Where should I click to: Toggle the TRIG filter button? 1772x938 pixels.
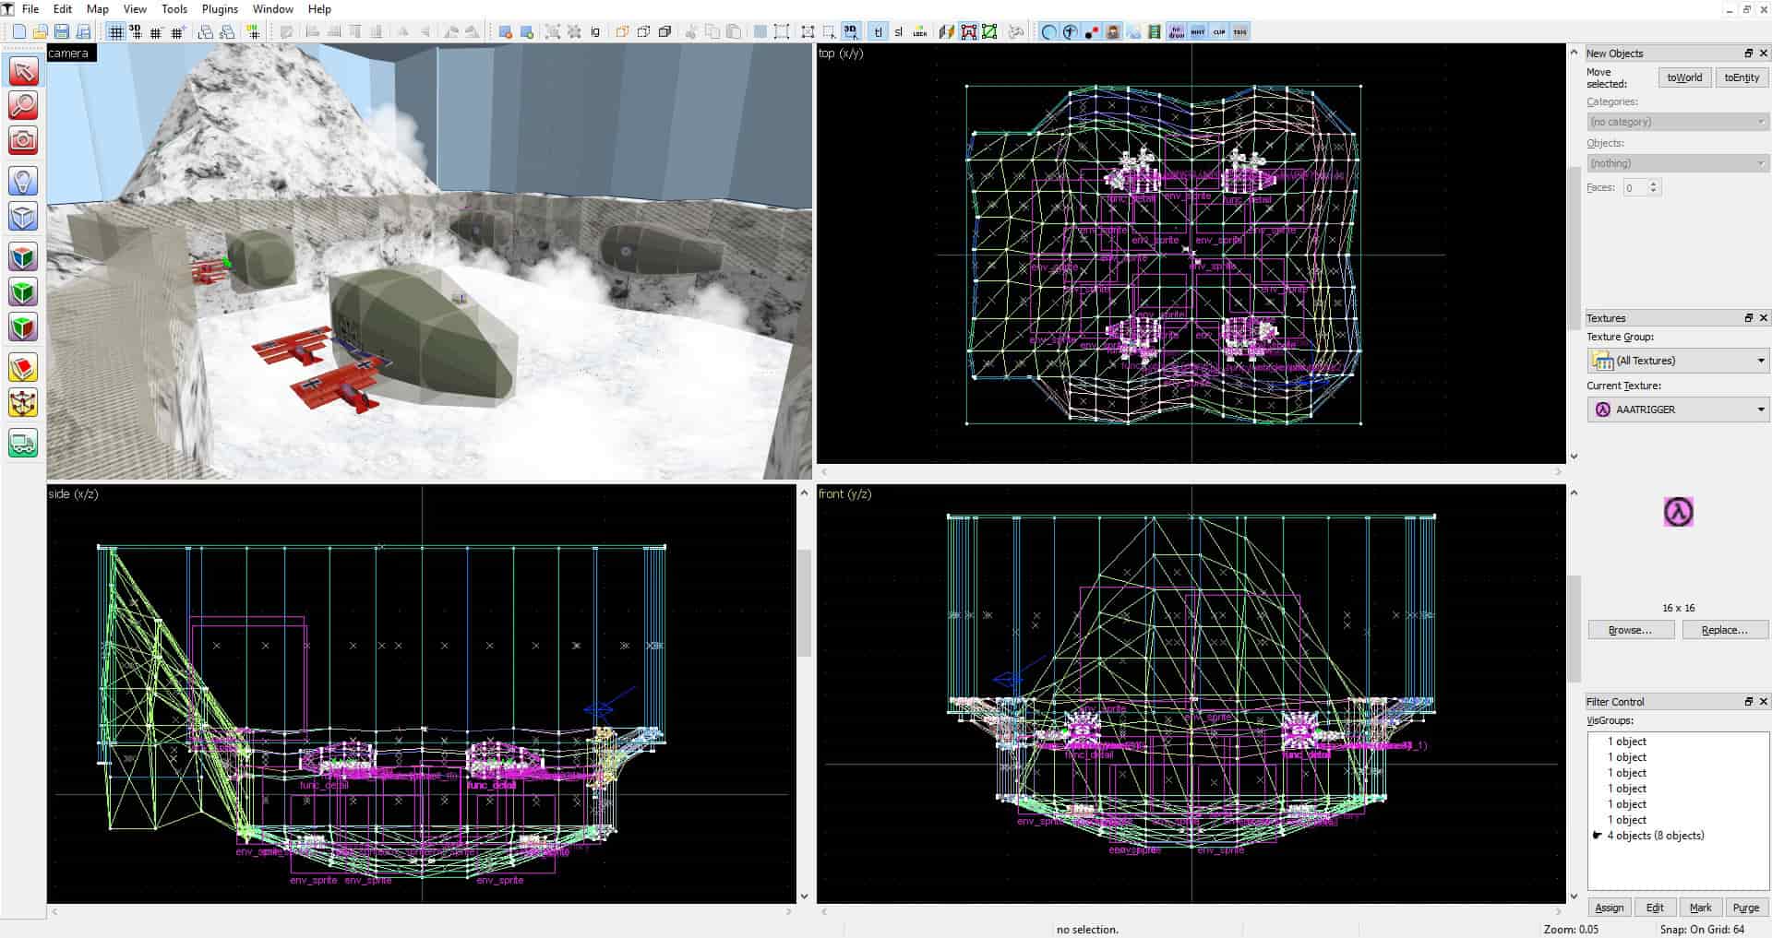coord(1240,32)
